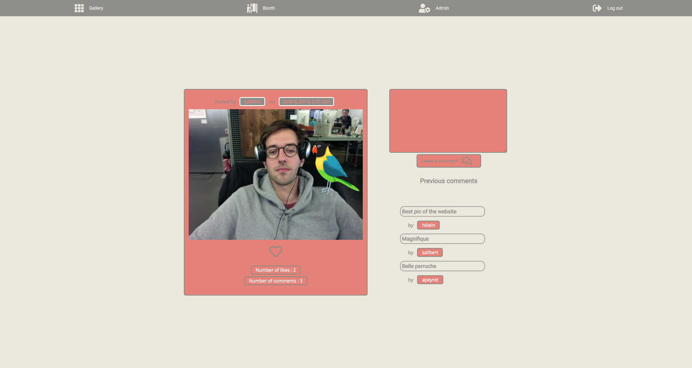This screenshot has height=368, width=692.
Task: Like the photo with heart icon
Action: point(275,251)
